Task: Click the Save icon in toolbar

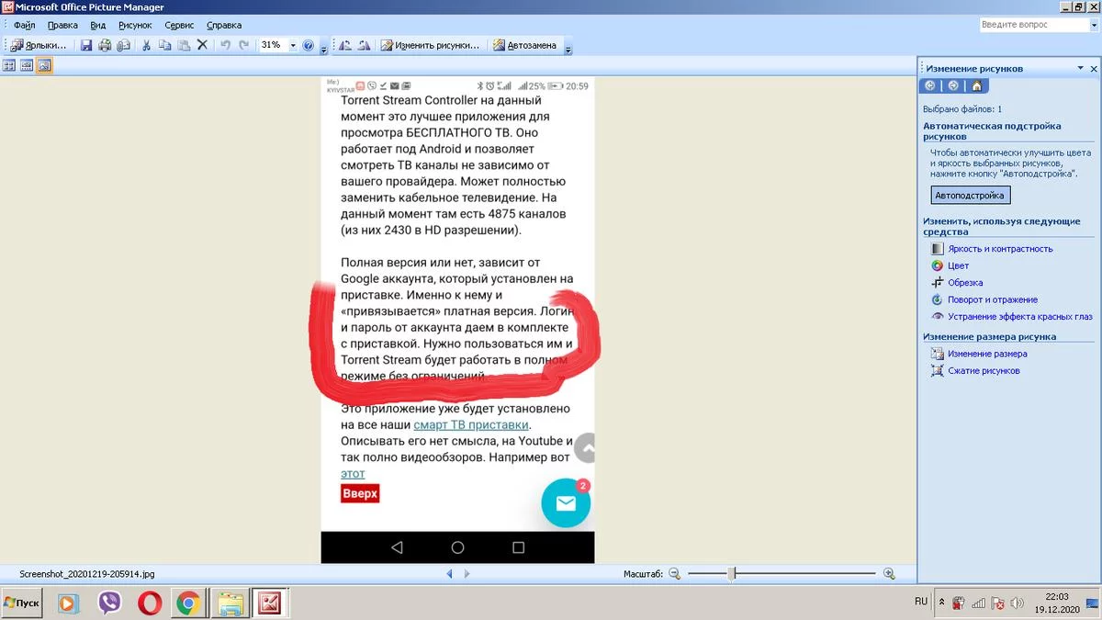Action: pyautogui.click(x=86, y=45)
